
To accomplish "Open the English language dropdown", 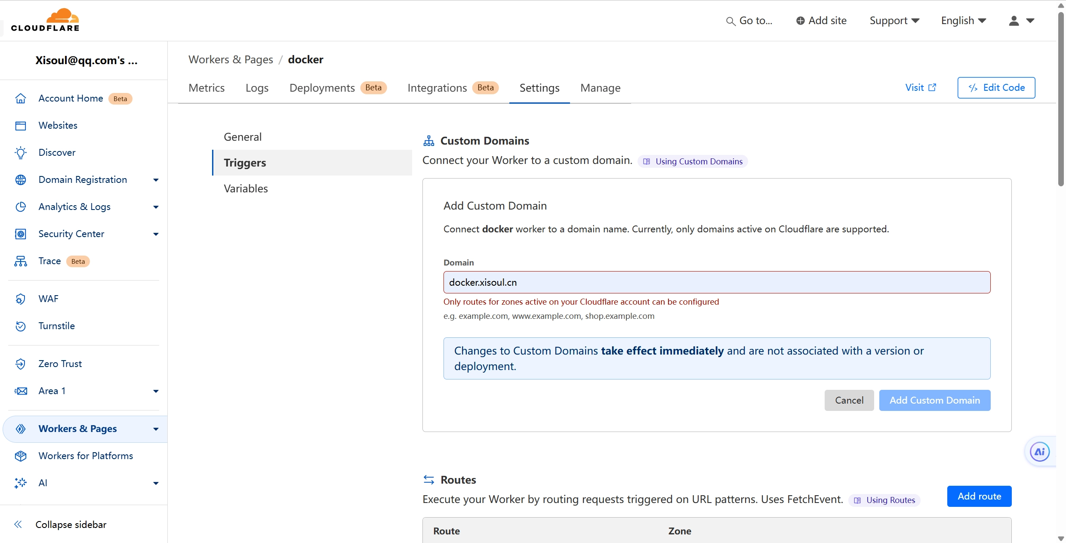I will (964, 21).
